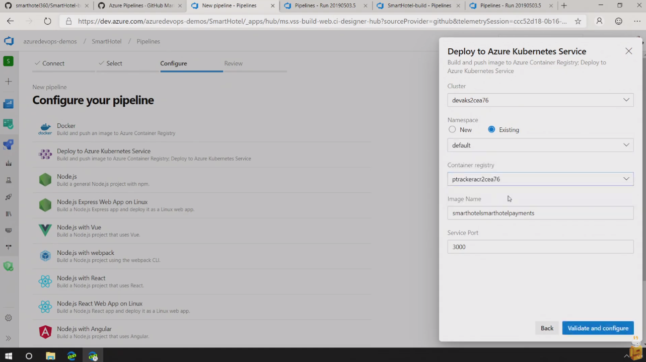Select the Existing namespace radio button
Screen dimensions: 646x362
point(491,129)
